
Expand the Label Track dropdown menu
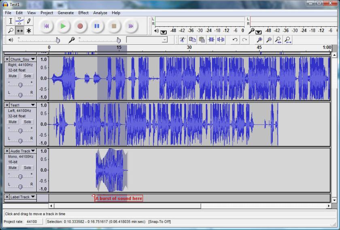tap(33, 197)
